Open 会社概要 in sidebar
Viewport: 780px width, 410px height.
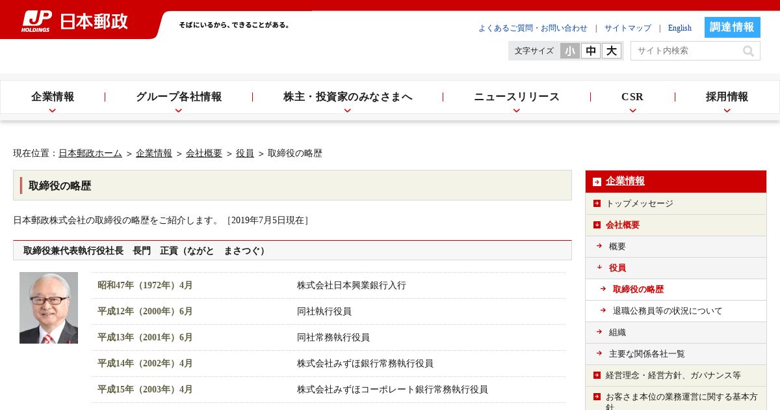(x=623, y=225)
